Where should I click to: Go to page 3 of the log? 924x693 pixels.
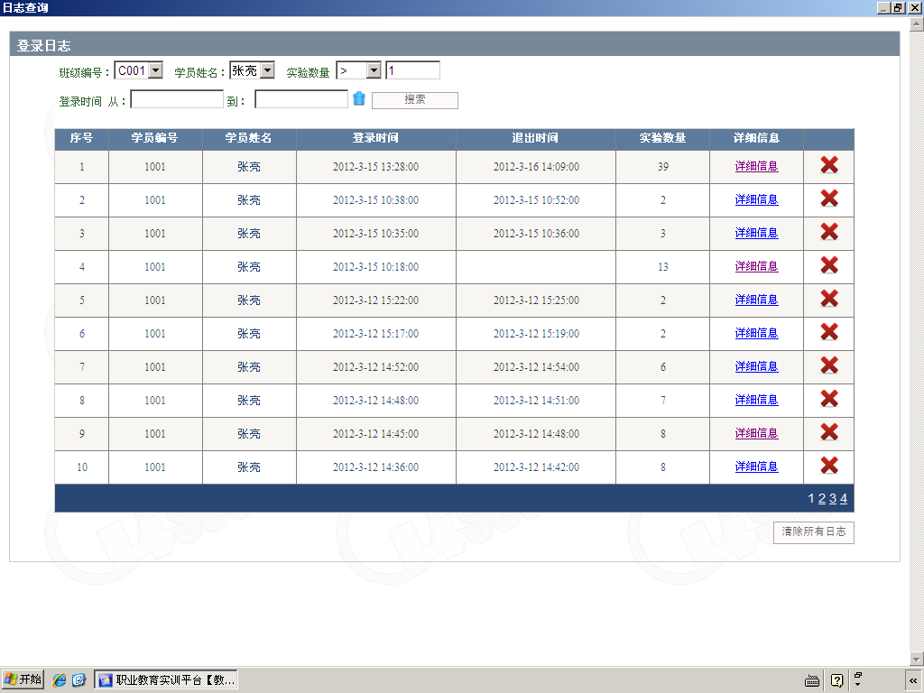pyautogui.click(x=833, y=498)
